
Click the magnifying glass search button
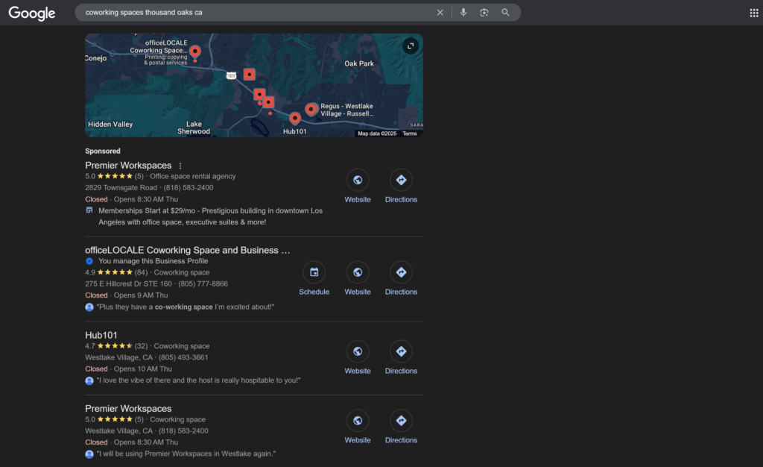[506, 13]
